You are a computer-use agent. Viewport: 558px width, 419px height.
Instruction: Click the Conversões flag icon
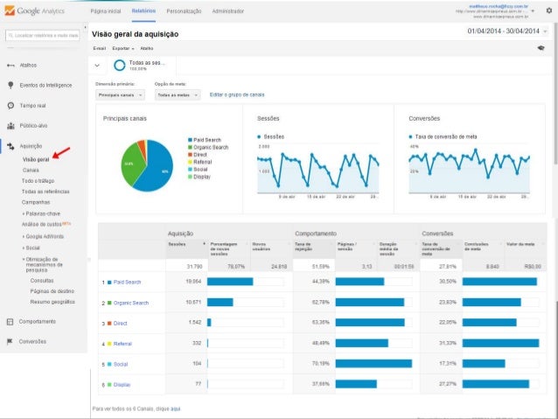pos(10,341)
